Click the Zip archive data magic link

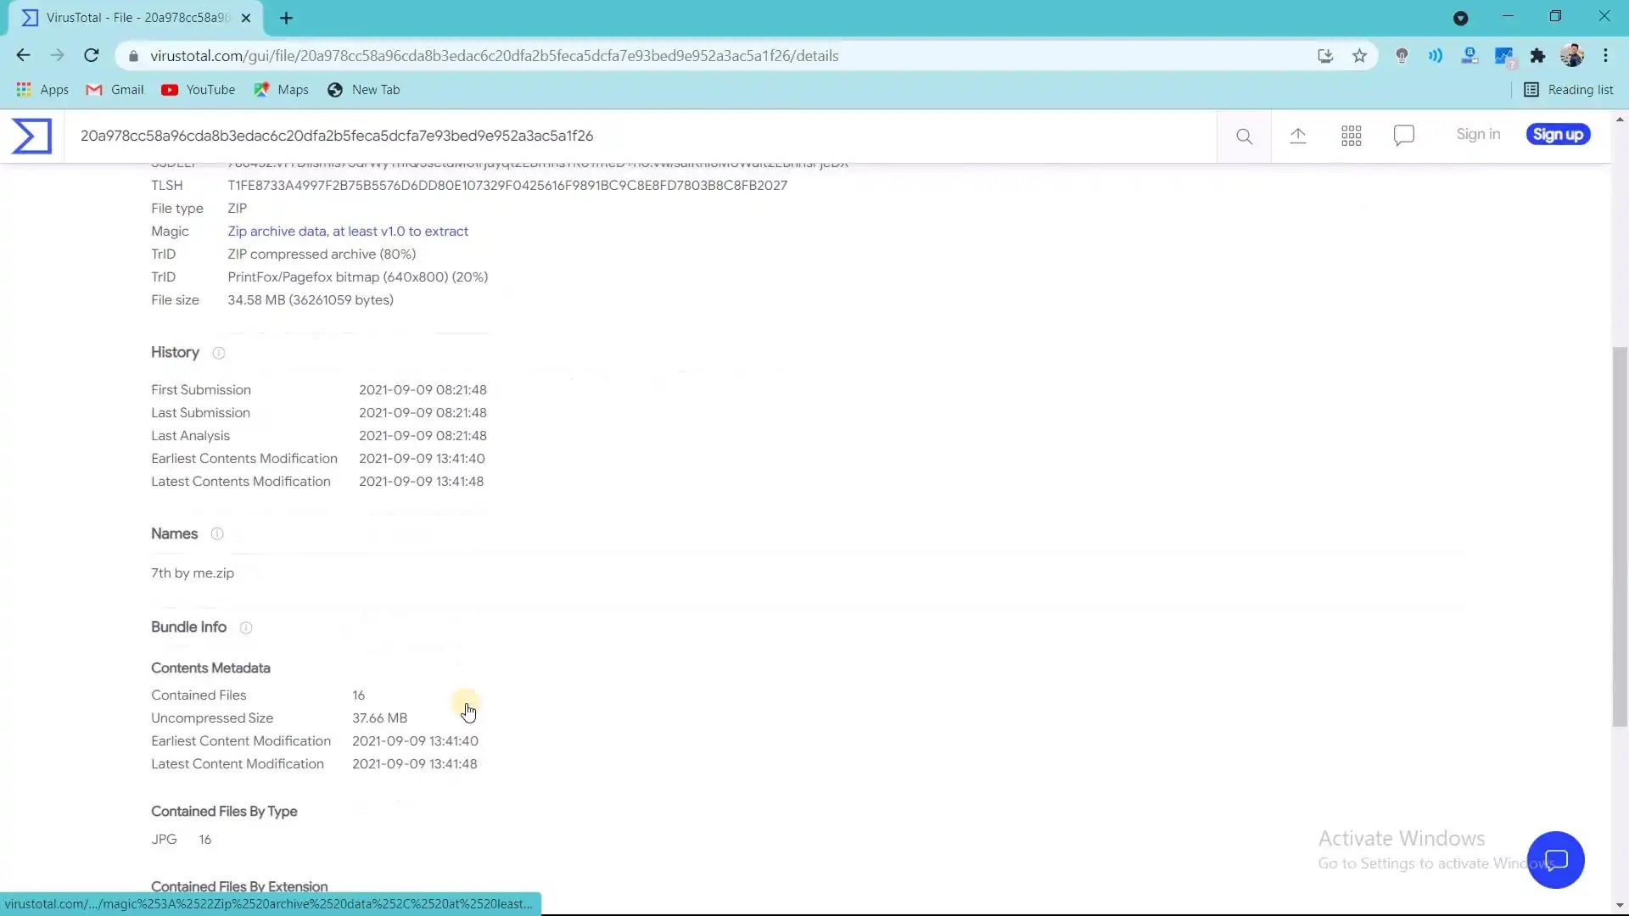(348, 231)
